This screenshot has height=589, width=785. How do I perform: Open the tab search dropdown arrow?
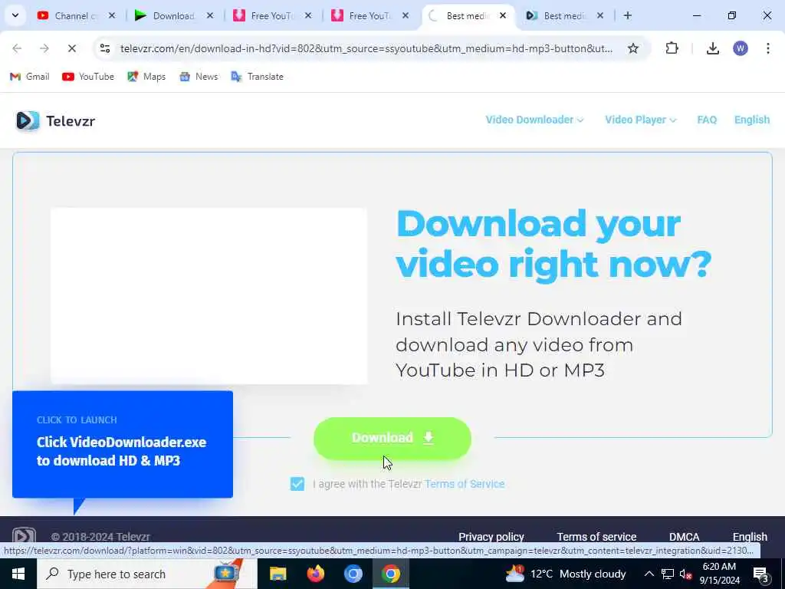click(15, 15)
